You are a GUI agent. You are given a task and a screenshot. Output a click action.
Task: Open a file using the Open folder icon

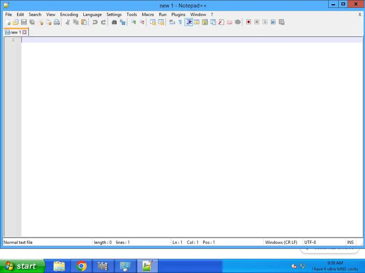(16, 22)
